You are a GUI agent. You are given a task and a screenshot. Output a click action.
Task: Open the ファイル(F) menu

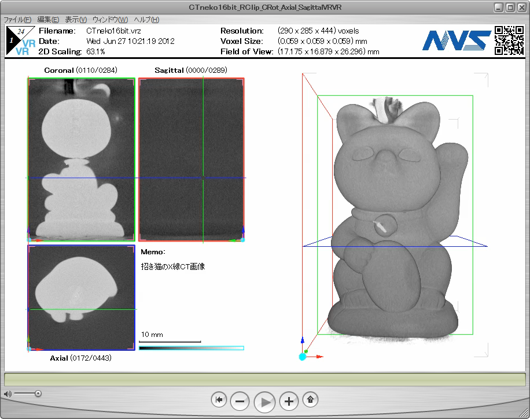[17, 20]
